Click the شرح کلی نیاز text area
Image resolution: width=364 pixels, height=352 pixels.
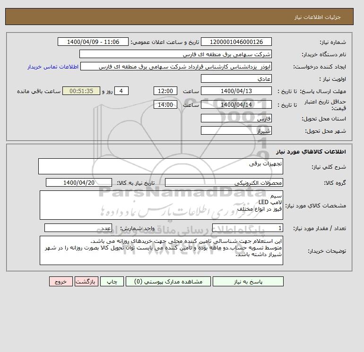point(161,166)
